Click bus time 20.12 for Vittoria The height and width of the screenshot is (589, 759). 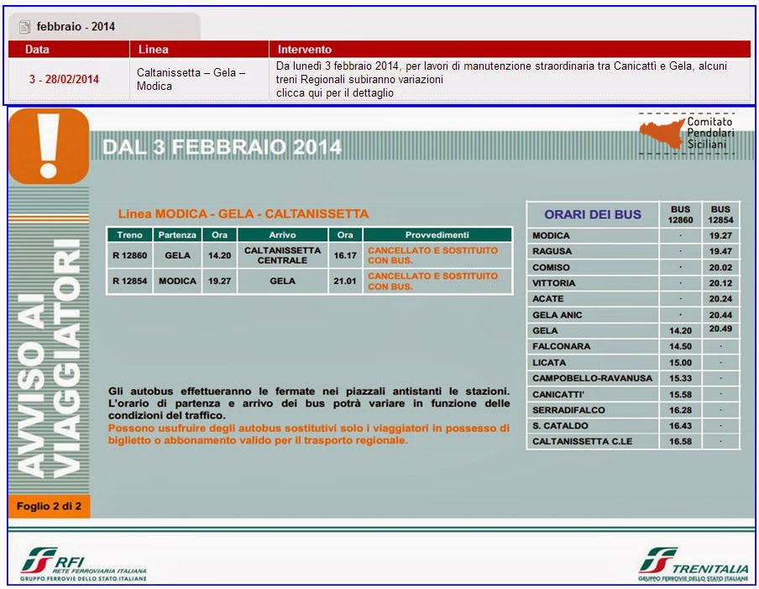pyautogui.click(x=720, y=283)
